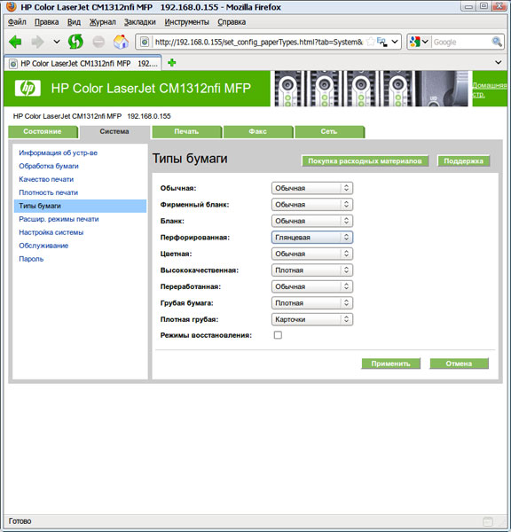The width and height of the screenshot is (511, 532).
Task: Click the site identity icon in address bar
Action: click(145, 42)
